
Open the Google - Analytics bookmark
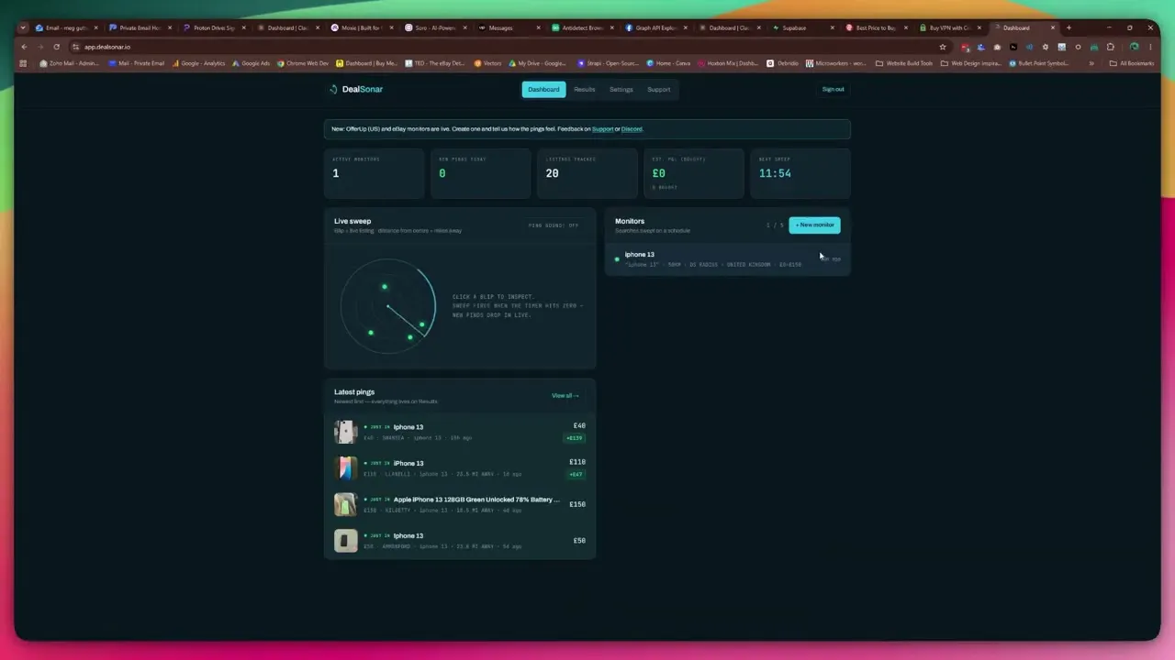click(198, 63)
